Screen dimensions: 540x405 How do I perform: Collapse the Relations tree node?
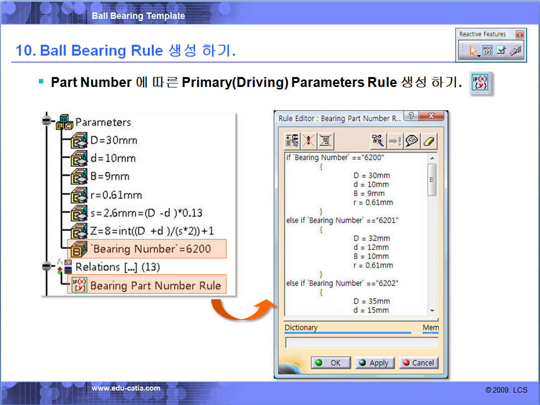(47, 267)
